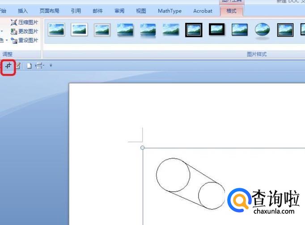Apply the thick black matte frame style
The image size is (305, 225).
pyautogui.click(x=217, y=30)
